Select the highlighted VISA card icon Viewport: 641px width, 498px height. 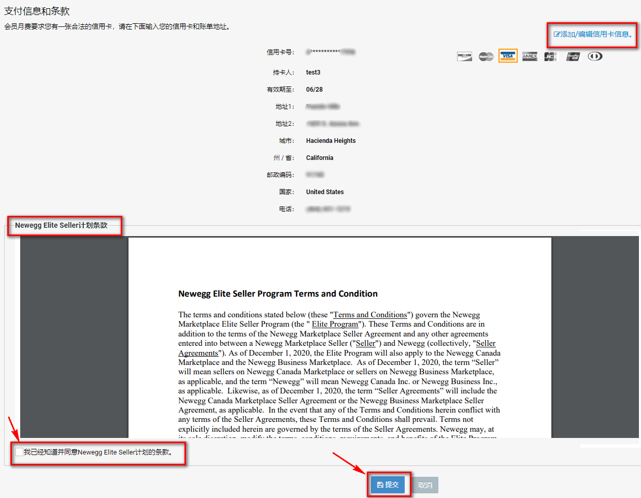tap(508, 56)
